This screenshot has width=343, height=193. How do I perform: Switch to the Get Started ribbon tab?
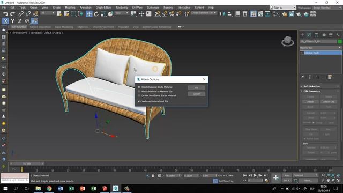point(19,27)
